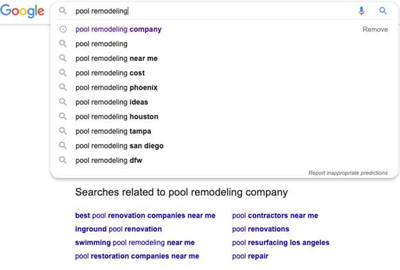
Task: Select 'pool remodeling houston' suggestion
Action: (x=117, y=117)
